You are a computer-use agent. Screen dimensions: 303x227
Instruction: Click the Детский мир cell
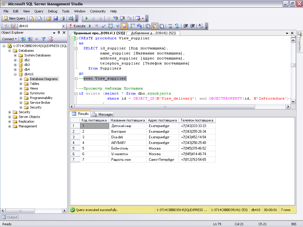[x=128, y=126]
